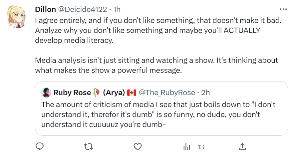Image resolution: width=294 pixels, height=166 pixels.
Task: Click the share upload arrow icon
Action: [242, 146]
